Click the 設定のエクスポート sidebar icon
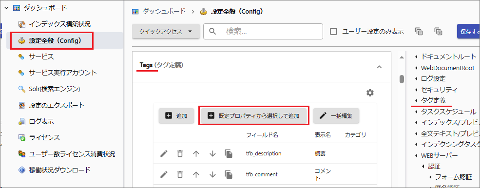The height and width of the screenshot is (188, 480). tap(21, 105)
